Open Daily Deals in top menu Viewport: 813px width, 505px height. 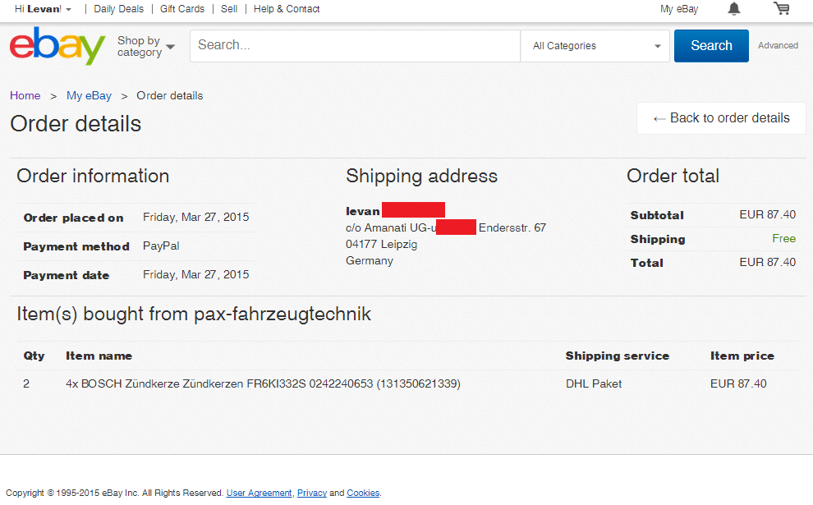coord(118,9)
